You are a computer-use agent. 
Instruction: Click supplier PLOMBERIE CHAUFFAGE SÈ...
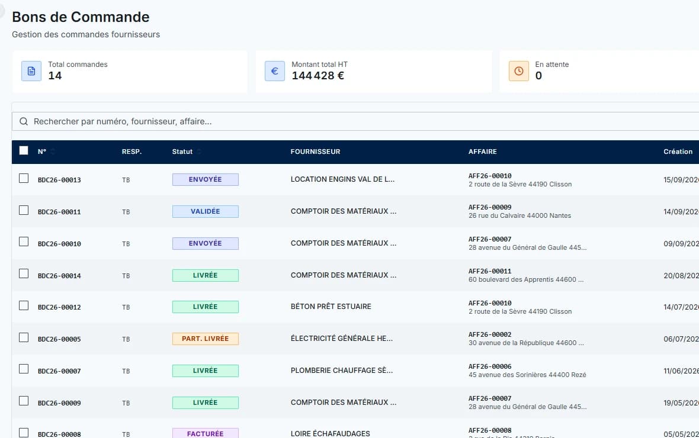tap(341, 371)
